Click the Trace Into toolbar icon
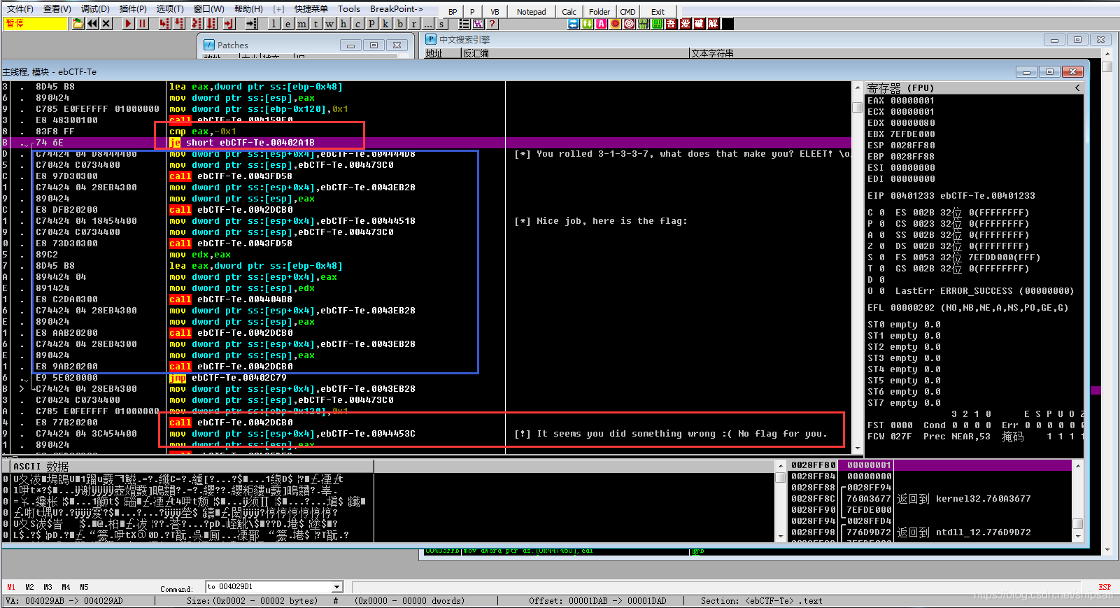The width and height of the screenshot is (1120, 608). pyautogui.click(x=197, y=24)
